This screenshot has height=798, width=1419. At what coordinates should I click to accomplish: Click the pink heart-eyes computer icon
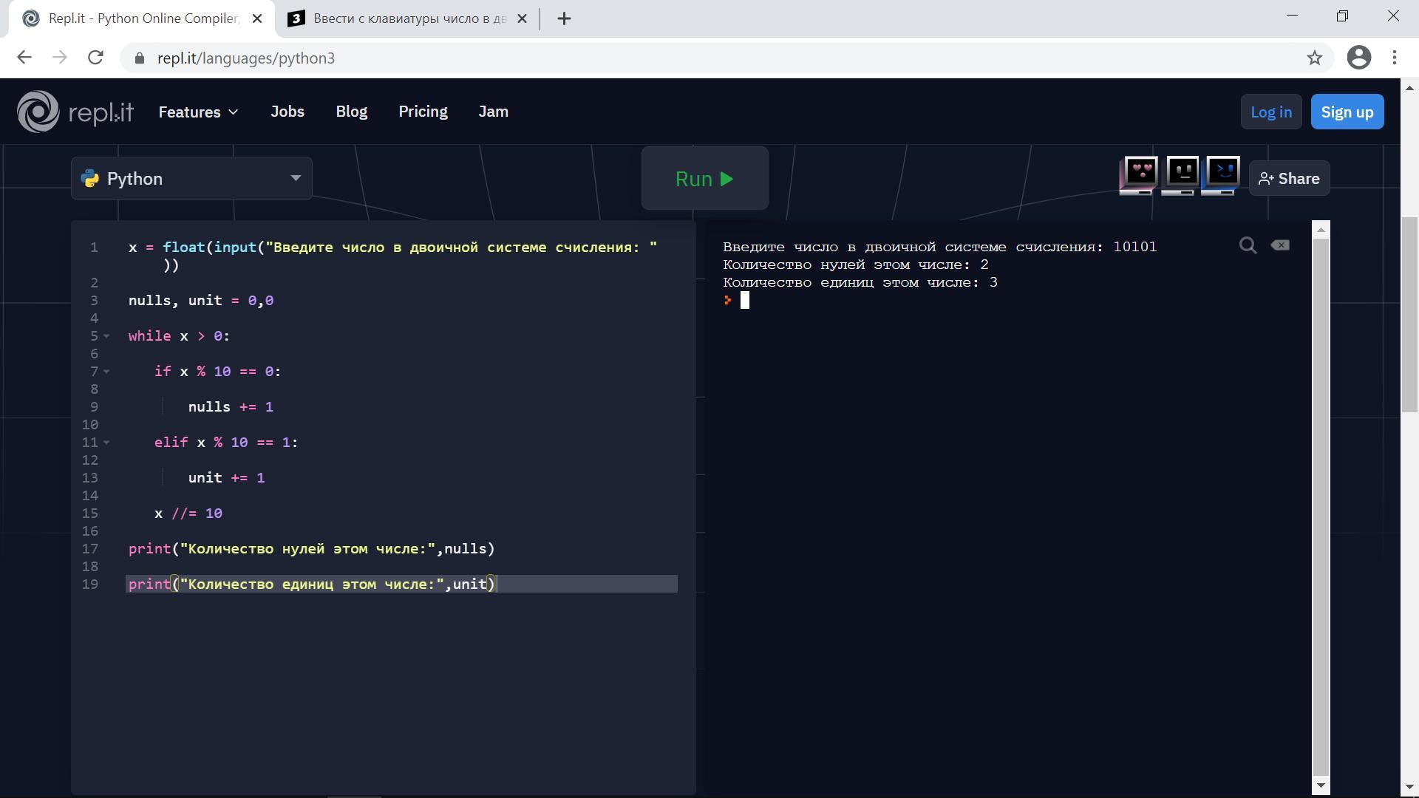coord(1139,175)
